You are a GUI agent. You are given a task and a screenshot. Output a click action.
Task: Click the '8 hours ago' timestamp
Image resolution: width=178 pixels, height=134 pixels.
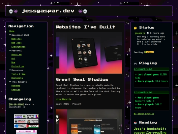tap(157, 33)
